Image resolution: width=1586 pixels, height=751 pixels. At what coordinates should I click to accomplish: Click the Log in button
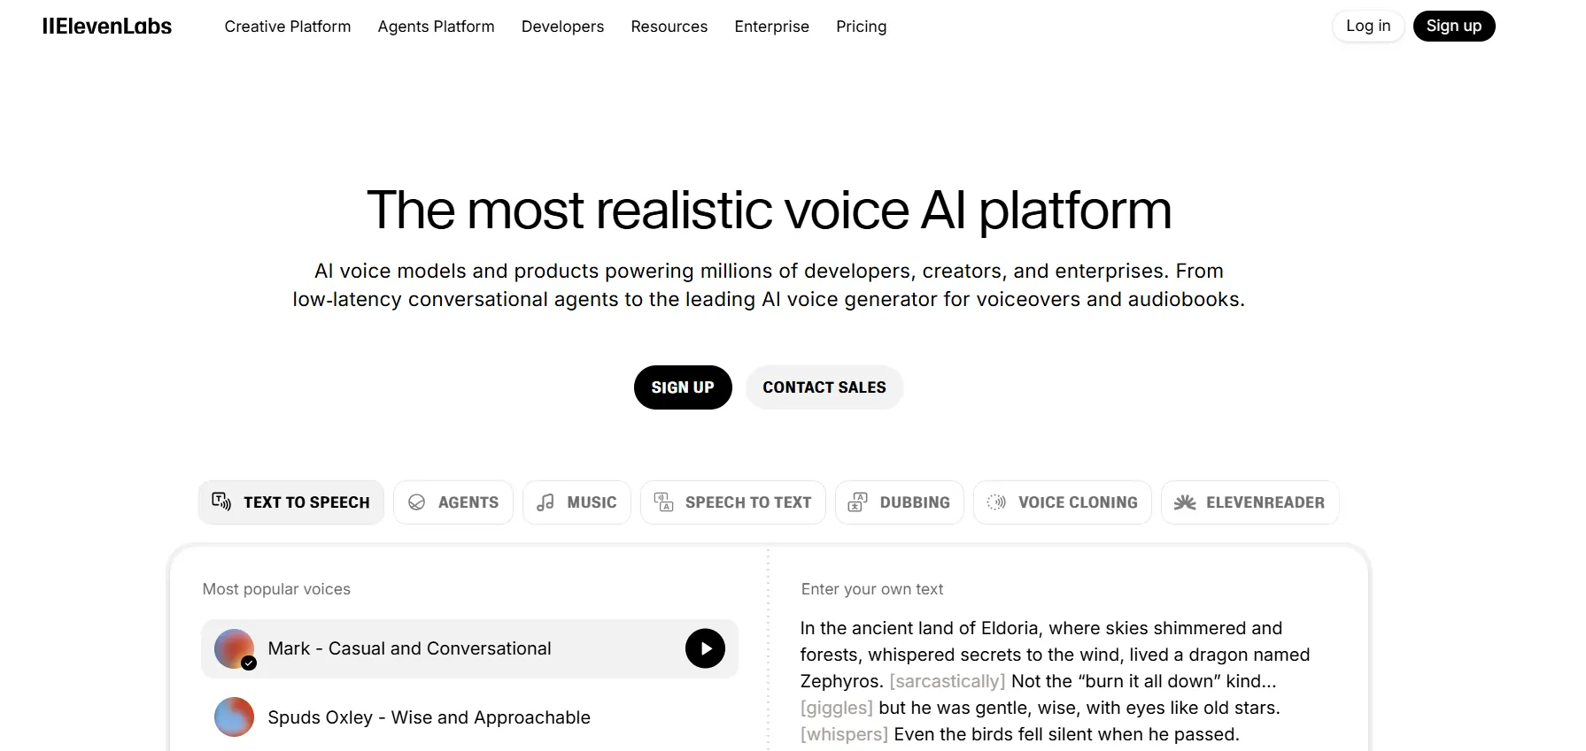(1367, 26)
